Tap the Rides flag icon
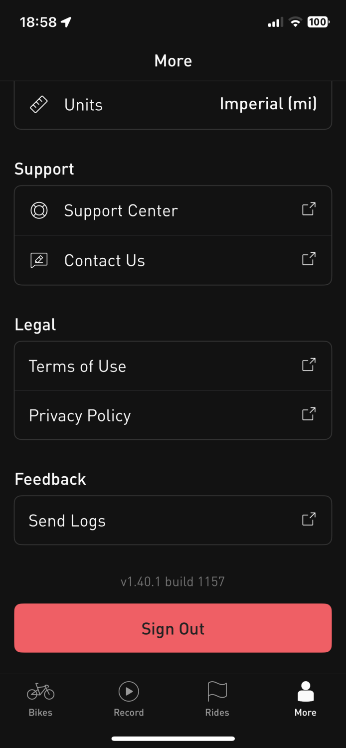 pos(217,692)
